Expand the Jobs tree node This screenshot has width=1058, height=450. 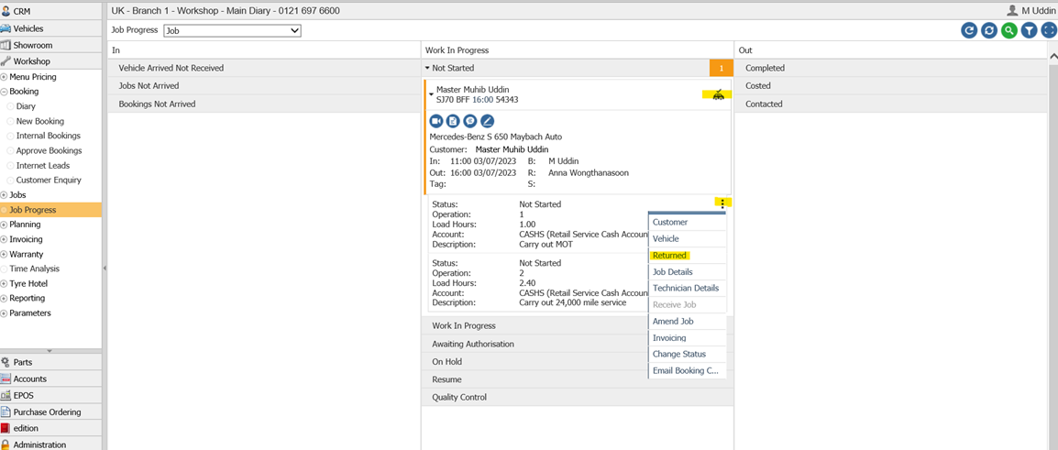click(x=4, y=195)
